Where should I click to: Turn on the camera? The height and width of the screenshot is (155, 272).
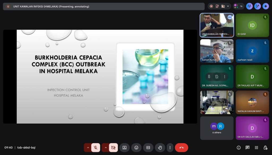[113, 148]
